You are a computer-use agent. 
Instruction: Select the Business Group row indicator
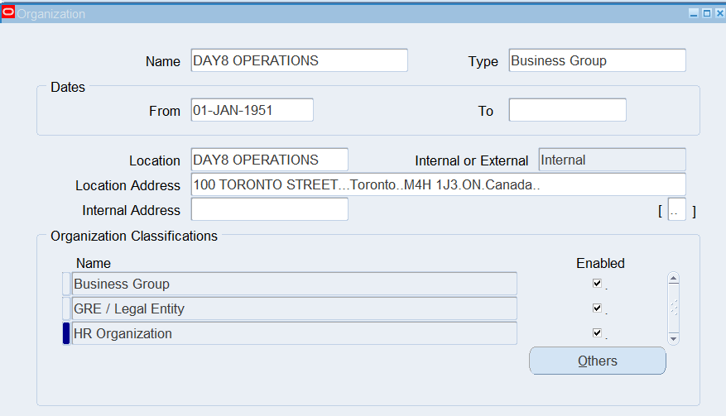[x=66, y=284]
